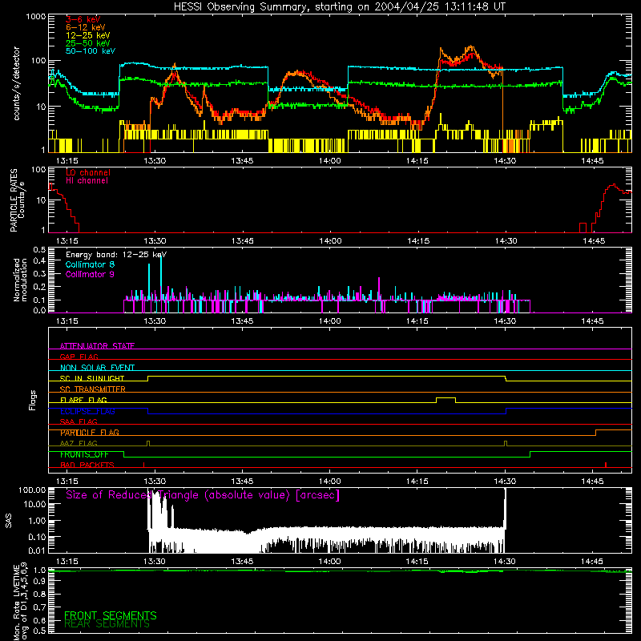Click the SC IN SUNLIGHT flag label

pos(92,378)
